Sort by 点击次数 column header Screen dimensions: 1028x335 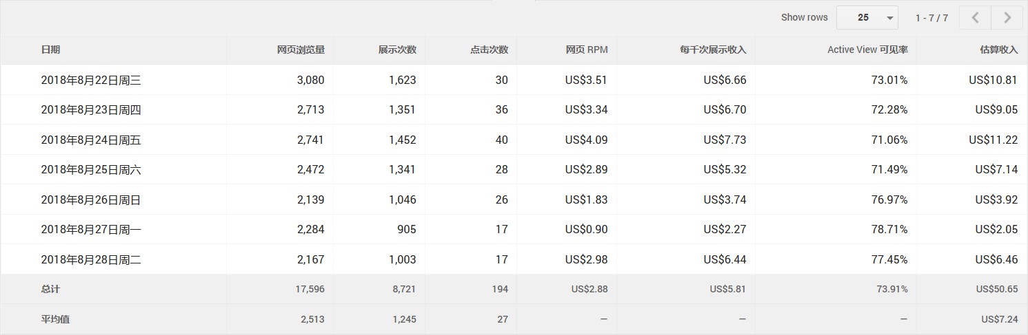489,50
